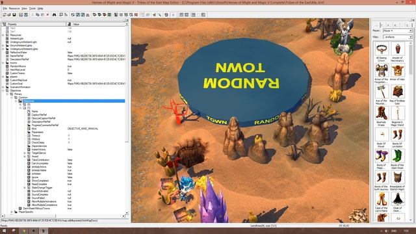The image size is (416, 234).
Task: Click the OBJECTIVE_KIND_MANUAL value
Action: [83, 129]
